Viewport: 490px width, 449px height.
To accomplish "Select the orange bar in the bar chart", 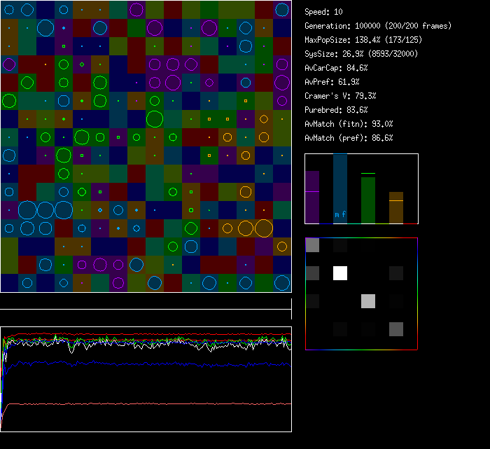I will (396, 208).
